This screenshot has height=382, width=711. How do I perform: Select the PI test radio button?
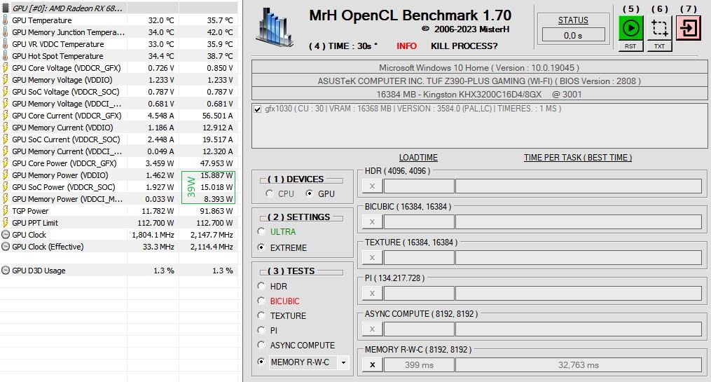[x=261, y=330]
